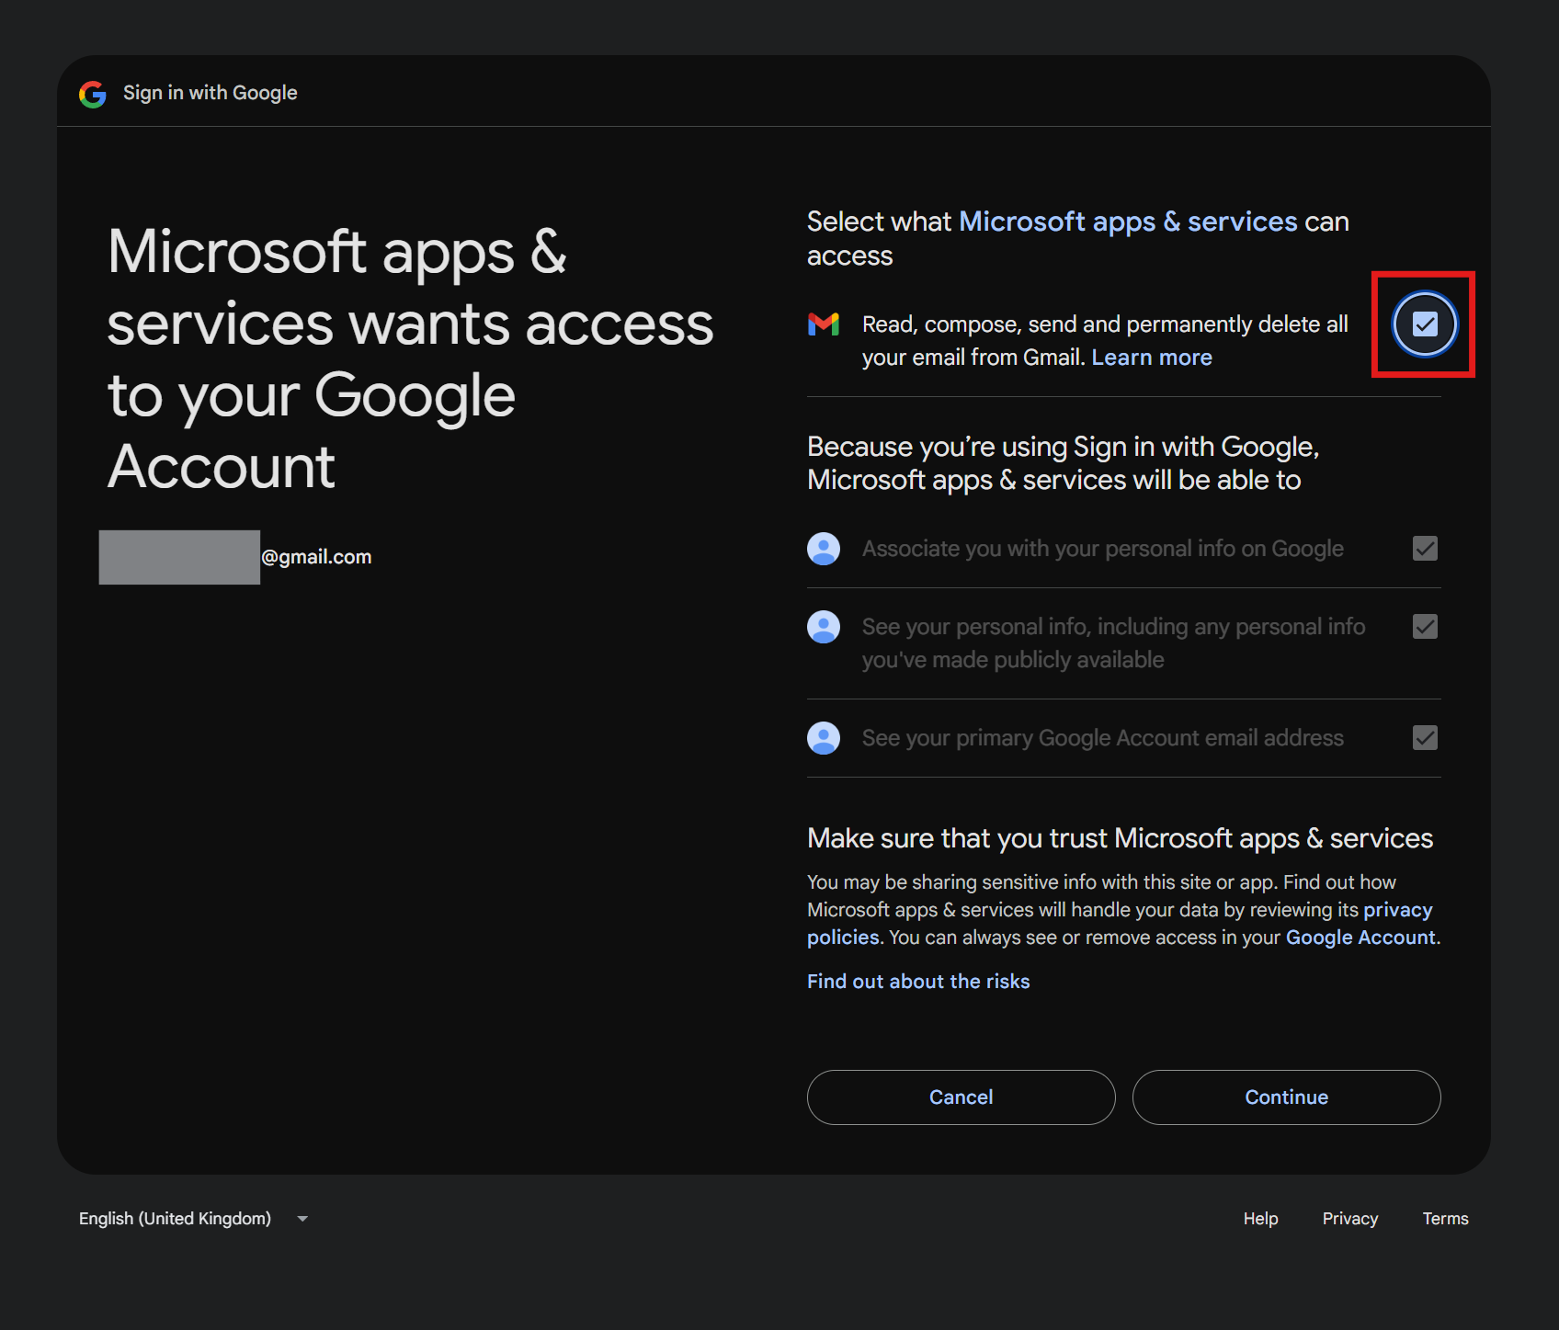Open the Learn more link about Gmail access

point(1152,358)
